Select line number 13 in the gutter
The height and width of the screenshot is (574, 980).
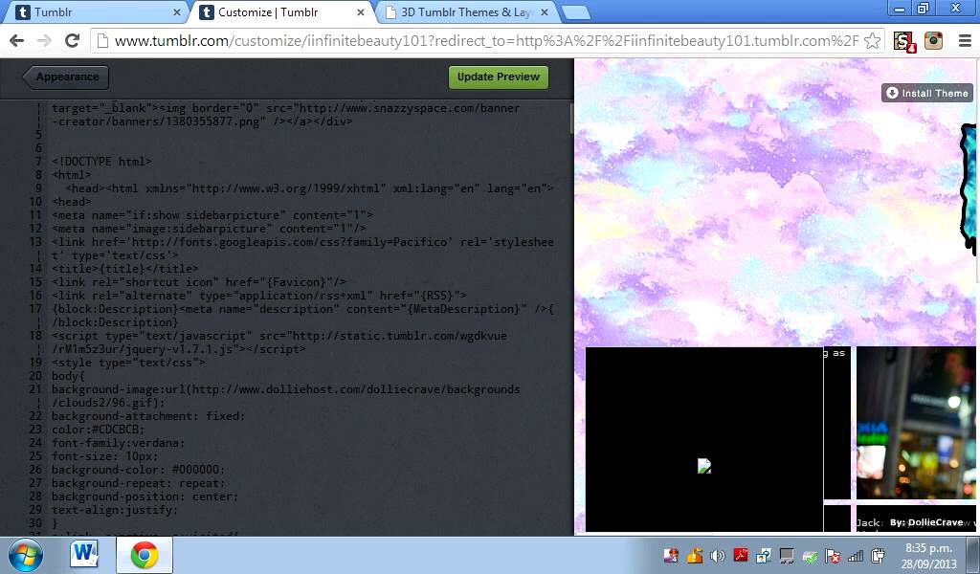coord(35,242)
